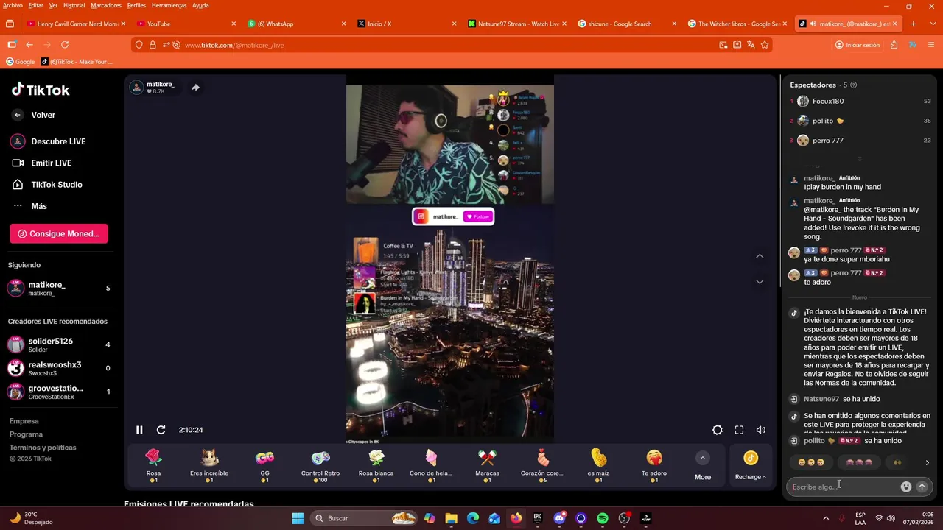Send the Maracas gift
Viewport: 943px width, 530px height.
click(487, 465)
